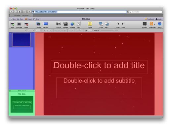Click Import in the file menu bar
Image resolution: width=172 pixels, height=129 pixels.
point(28,19)
